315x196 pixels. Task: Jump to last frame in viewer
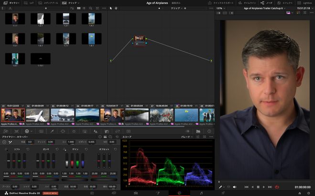[270, 187]
